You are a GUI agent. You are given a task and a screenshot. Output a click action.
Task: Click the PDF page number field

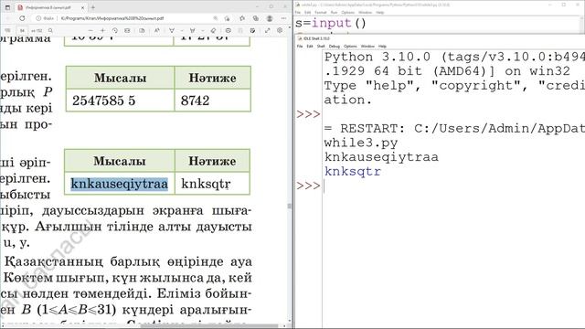point(22,30)
